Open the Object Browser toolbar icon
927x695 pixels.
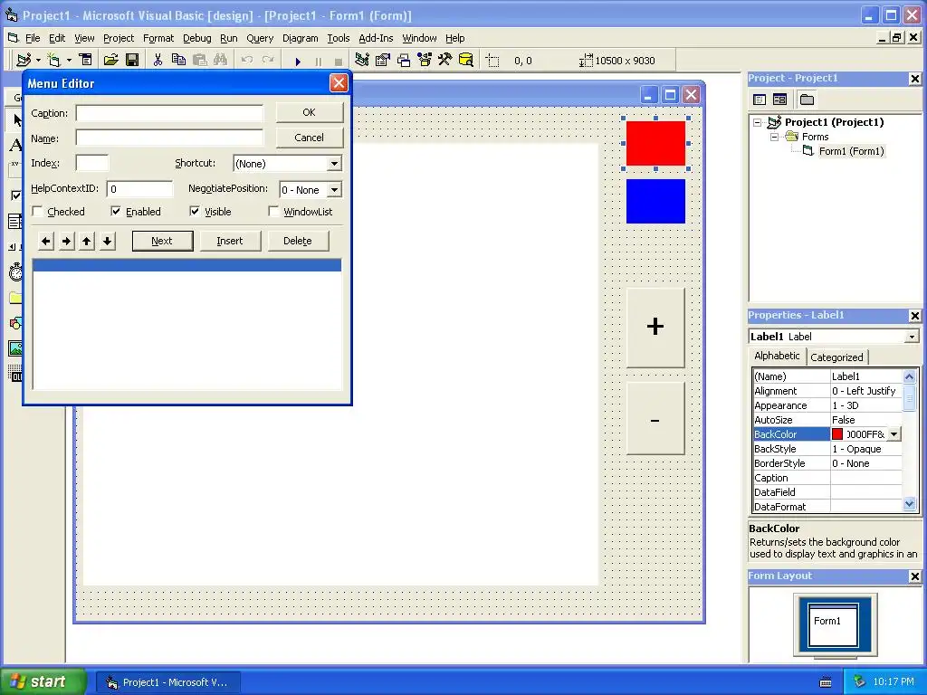[x=425, y=61]
